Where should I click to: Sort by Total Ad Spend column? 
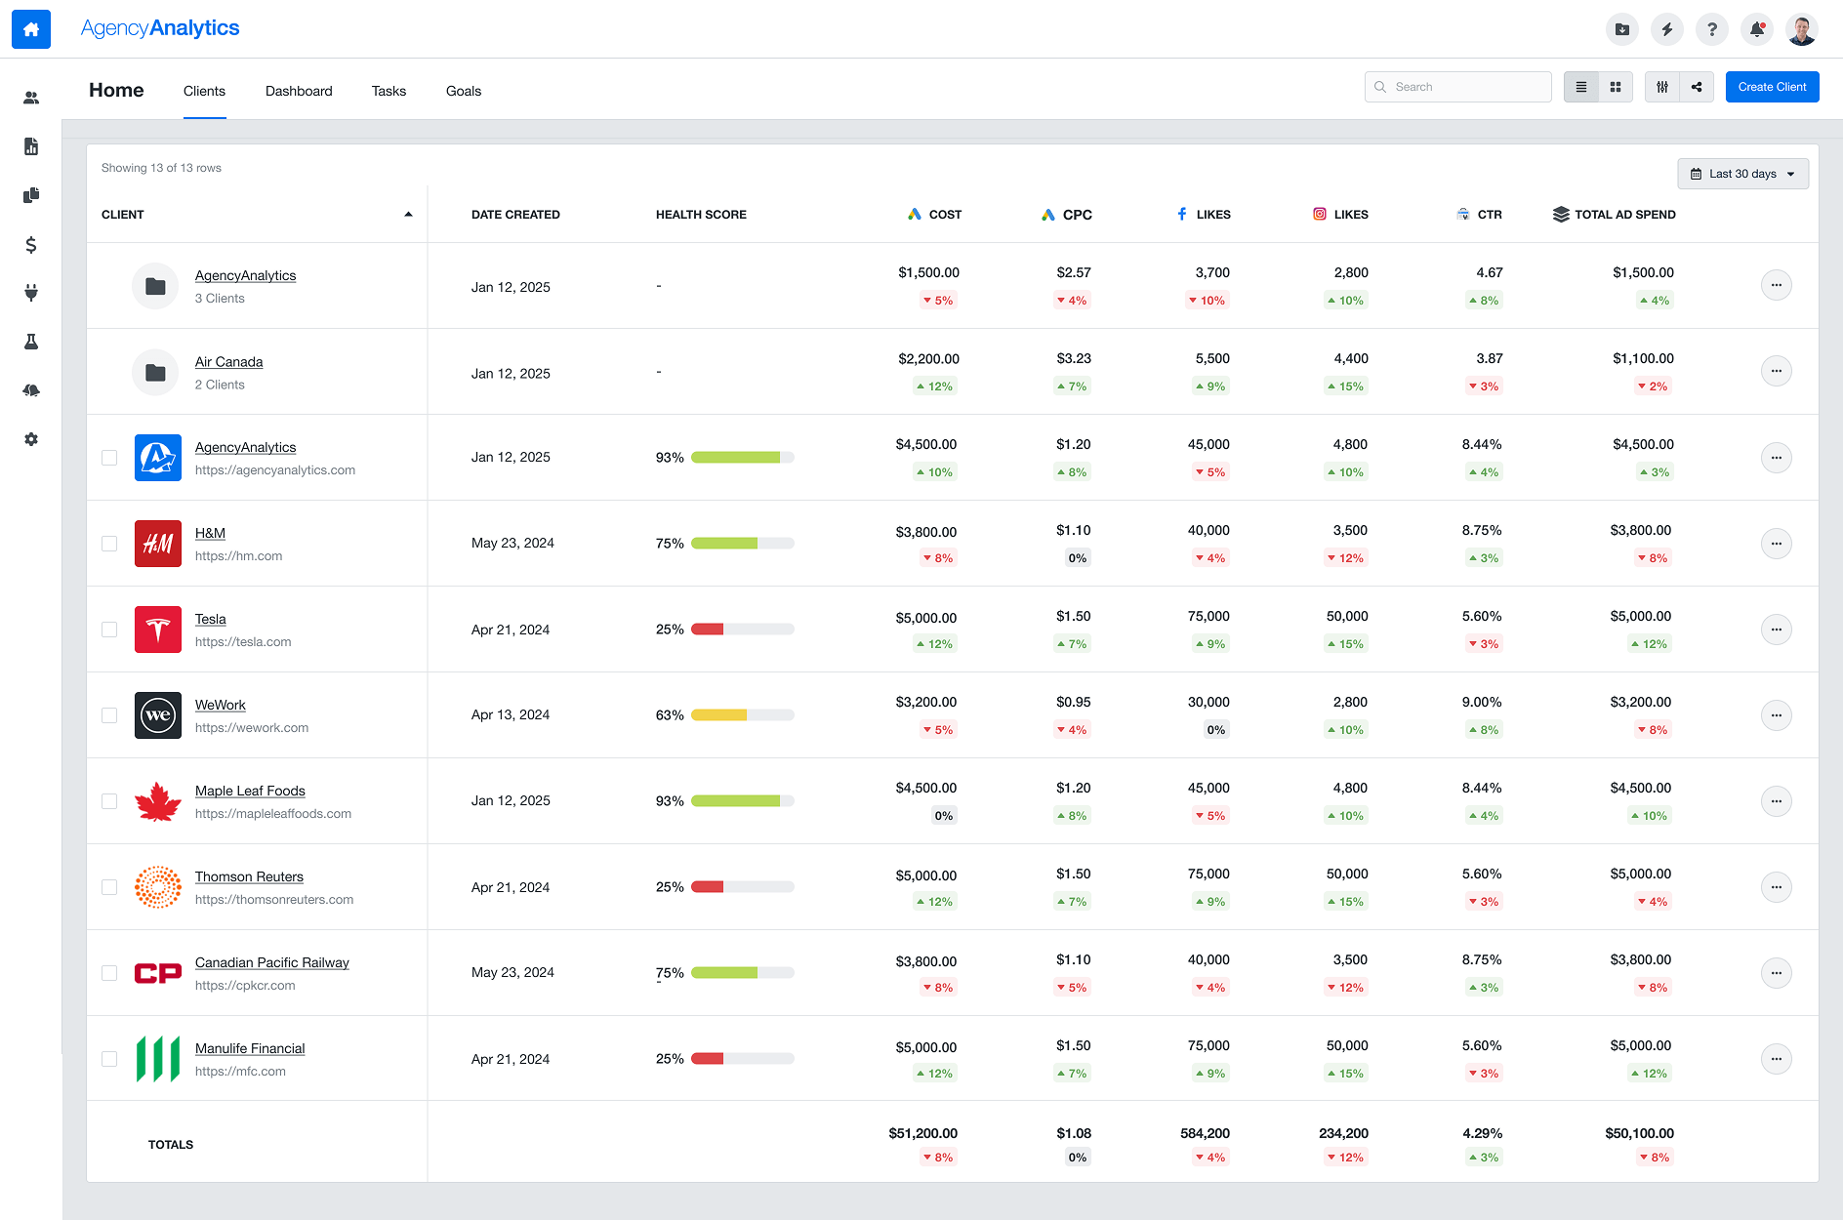pyautogui.click(x=1614, y=215)
